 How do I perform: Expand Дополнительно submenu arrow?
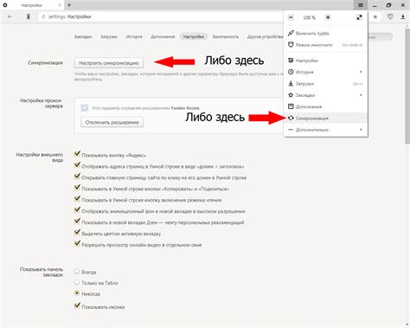point(361,130)
